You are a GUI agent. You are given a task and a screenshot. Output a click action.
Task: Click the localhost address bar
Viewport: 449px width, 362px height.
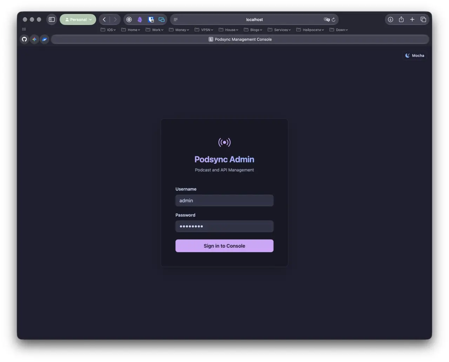254,20
